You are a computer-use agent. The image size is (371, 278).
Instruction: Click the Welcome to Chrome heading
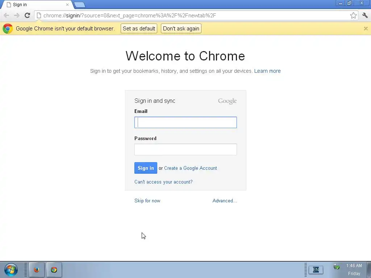coord(185,56)
